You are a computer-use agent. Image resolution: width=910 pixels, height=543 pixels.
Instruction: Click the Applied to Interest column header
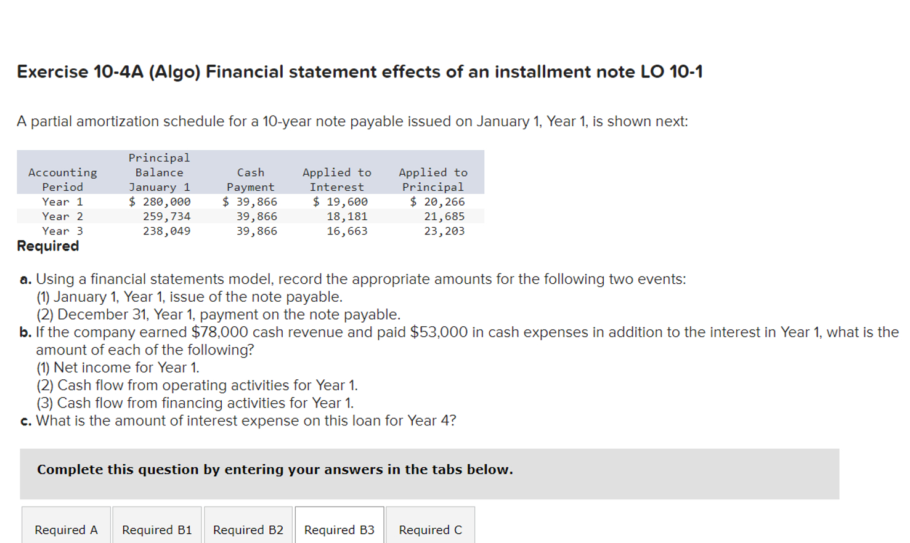point(335,179)
